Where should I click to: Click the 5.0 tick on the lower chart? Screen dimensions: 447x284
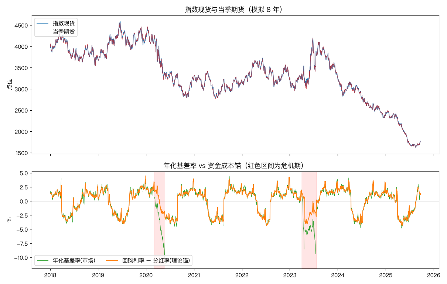coord(24,173)
